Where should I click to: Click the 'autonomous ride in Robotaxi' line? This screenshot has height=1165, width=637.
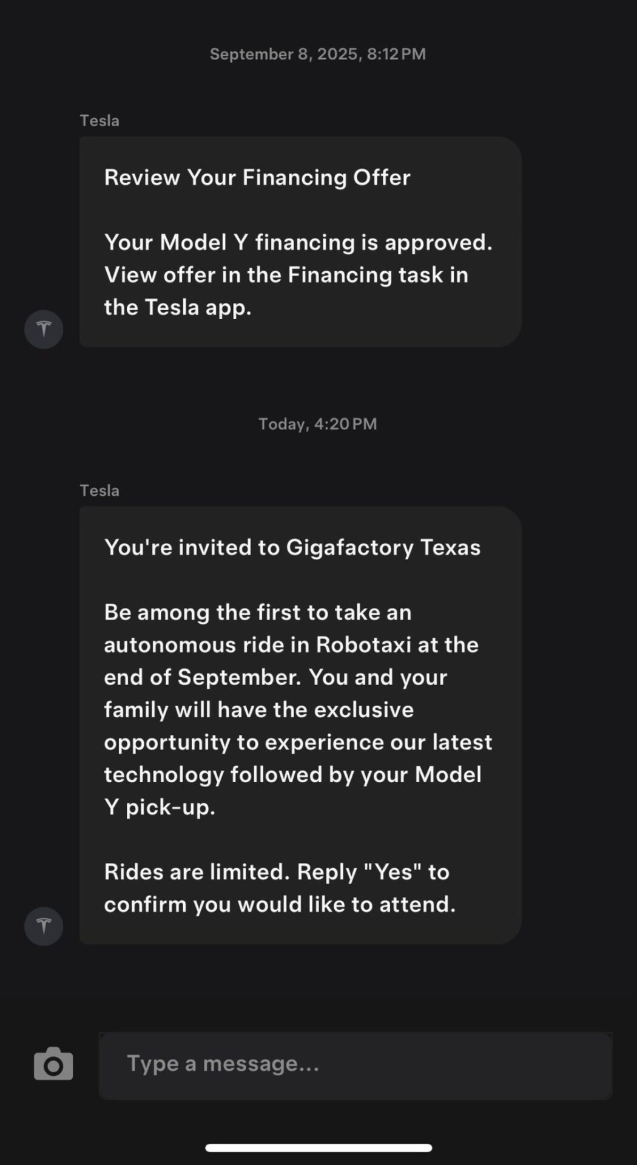point(291,644)
